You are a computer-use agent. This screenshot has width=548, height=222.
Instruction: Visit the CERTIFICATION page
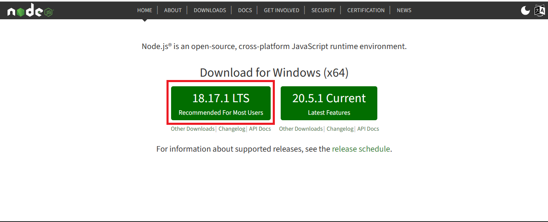[366, 10]
